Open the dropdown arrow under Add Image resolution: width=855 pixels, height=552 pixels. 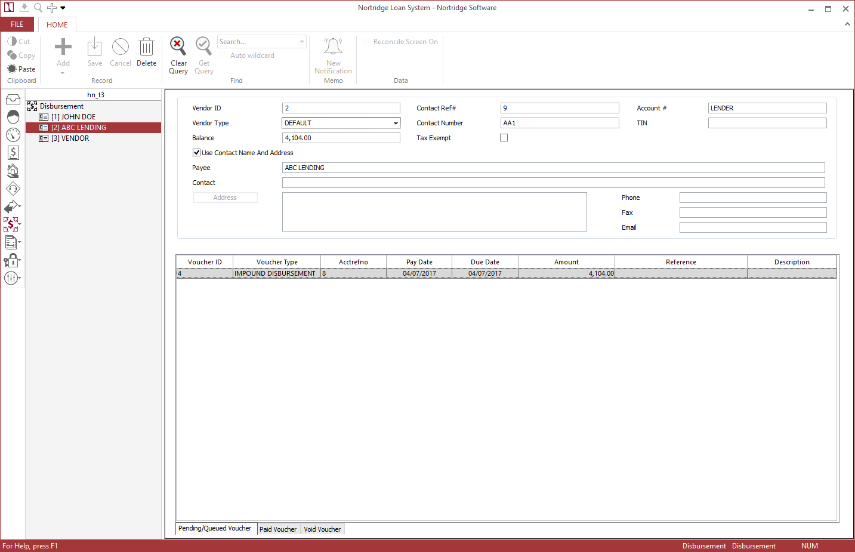[x=63, y=73]
